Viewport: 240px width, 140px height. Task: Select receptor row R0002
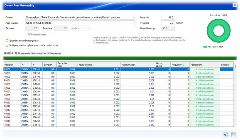coord(118,73)
